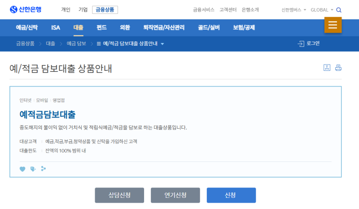Select the 개인 top tab
Viewport: 359px width, 209px height.
[66, 9]
